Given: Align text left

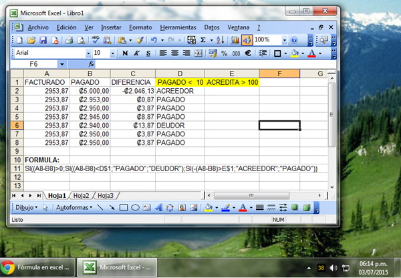Looking at the screenshot, I should (163, 53).
